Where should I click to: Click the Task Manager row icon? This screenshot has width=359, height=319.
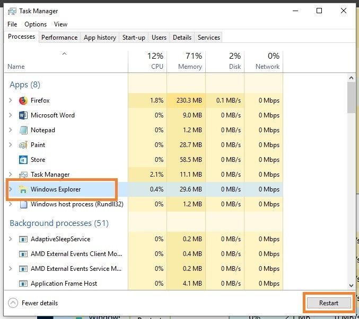pos(23,175)
